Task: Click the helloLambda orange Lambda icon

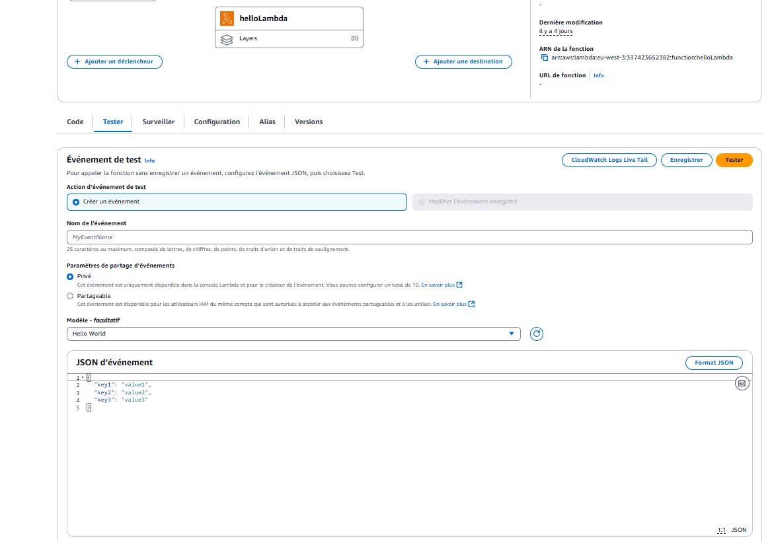Action: coord(227,18)
